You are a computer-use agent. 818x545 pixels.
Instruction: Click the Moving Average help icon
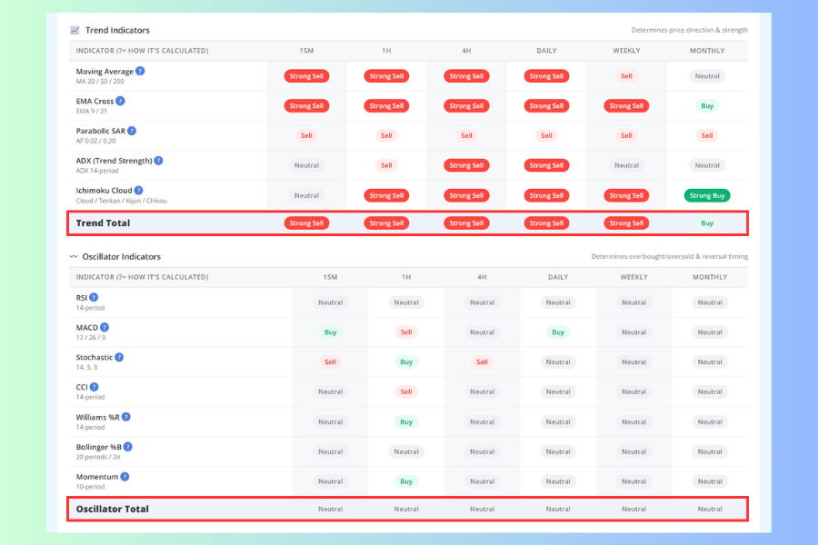click(140, 71)
